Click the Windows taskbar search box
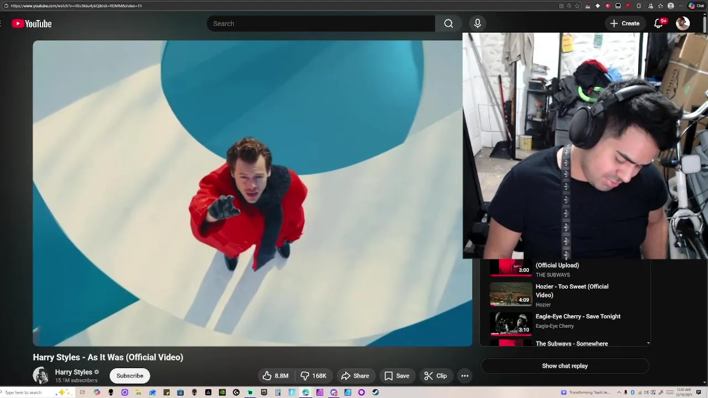The height and width of the screenshot is (398, 708). tap(39, 392)
